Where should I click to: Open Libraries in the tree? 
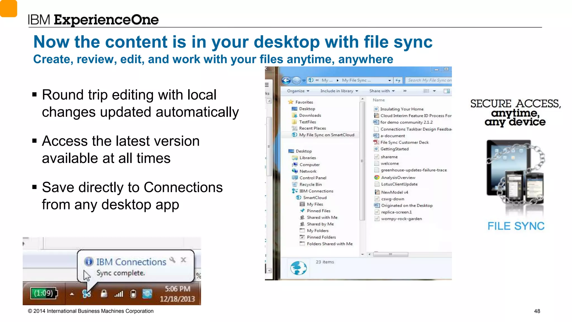coord(304,158)
